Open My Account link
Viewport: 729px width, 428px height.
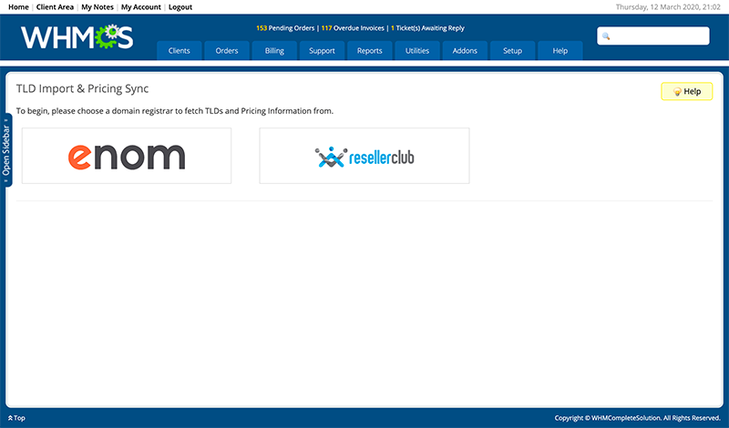141,7
